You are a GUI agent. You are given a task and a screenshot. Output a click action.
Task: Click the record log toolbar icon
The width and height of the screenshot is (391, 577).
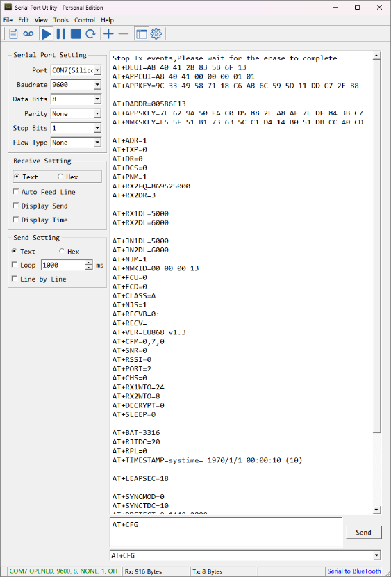(28, 34)
